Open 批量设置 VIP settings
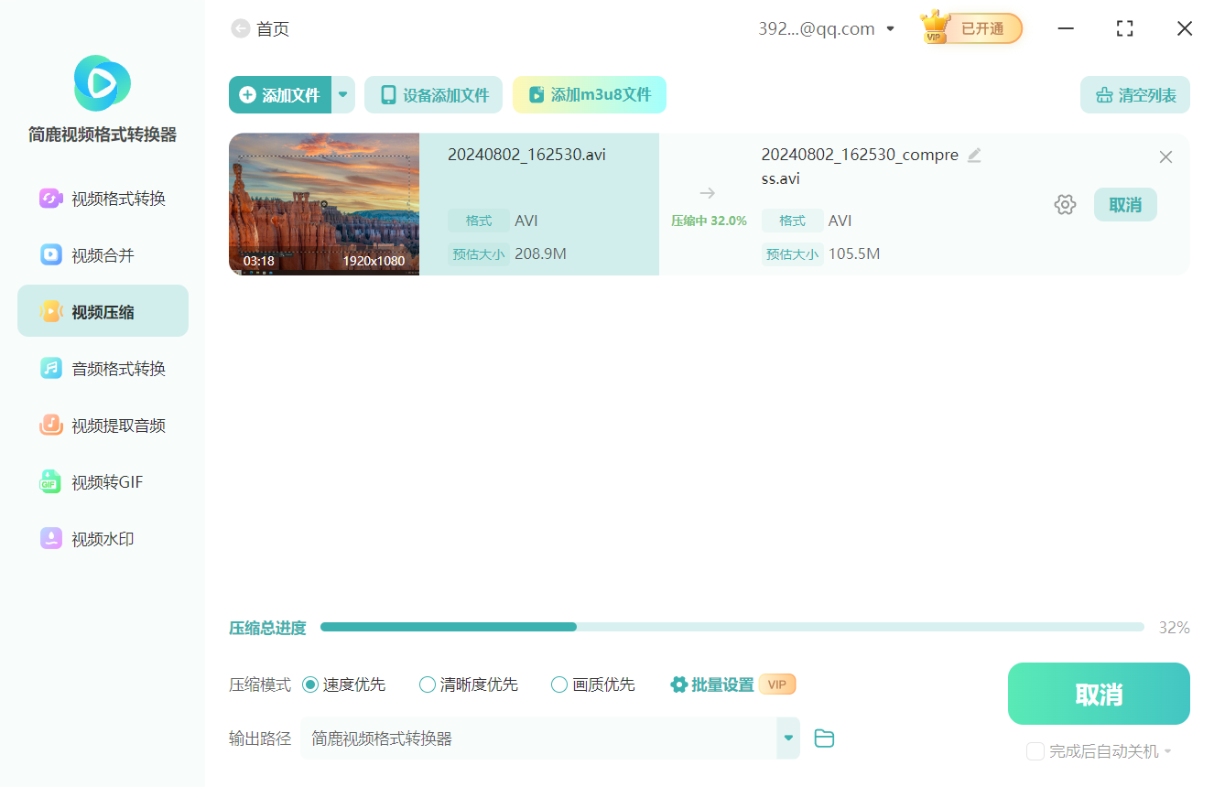This screenshot has width=1214, height=787. (722, 684)
